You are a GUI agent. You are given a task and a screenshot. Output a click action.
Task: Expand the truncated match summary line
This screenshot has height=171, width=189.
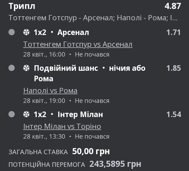(x=93, y=18)
